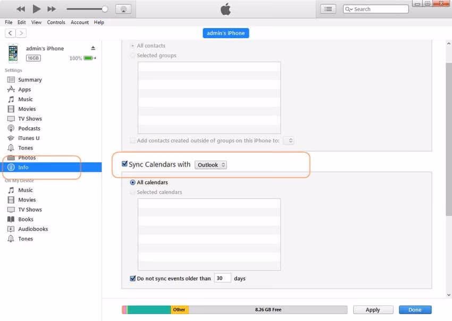Click the Apply button
Viewport: 452px width, 321px height.
(373, 309)
